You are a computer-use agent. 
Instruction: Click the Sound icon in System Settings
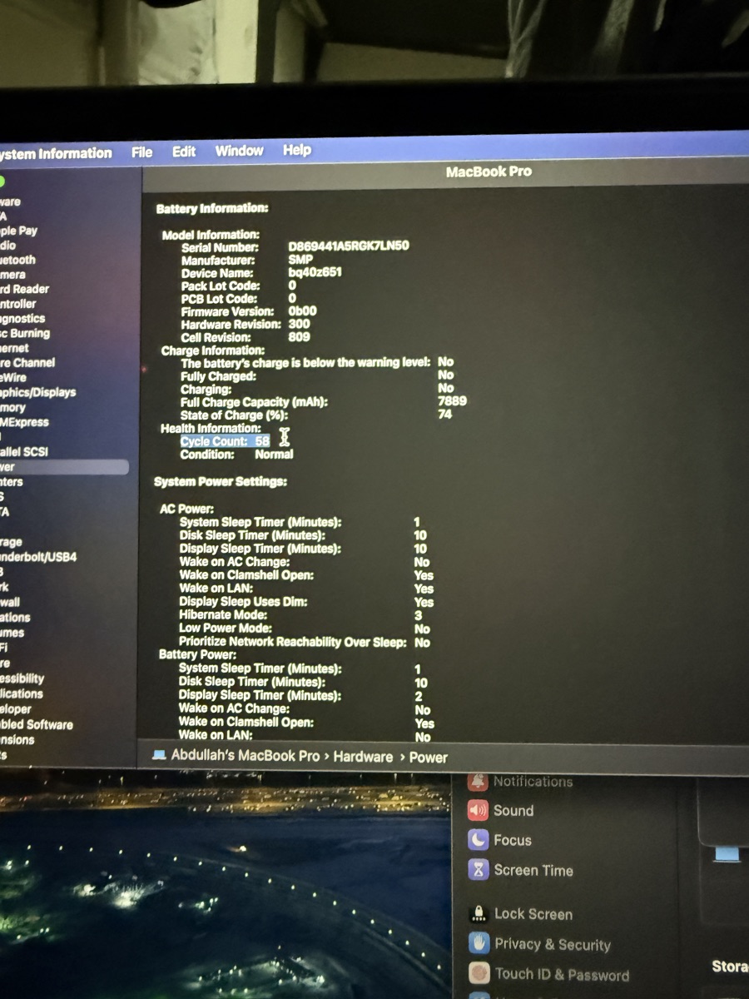click(x=478, y=810)
